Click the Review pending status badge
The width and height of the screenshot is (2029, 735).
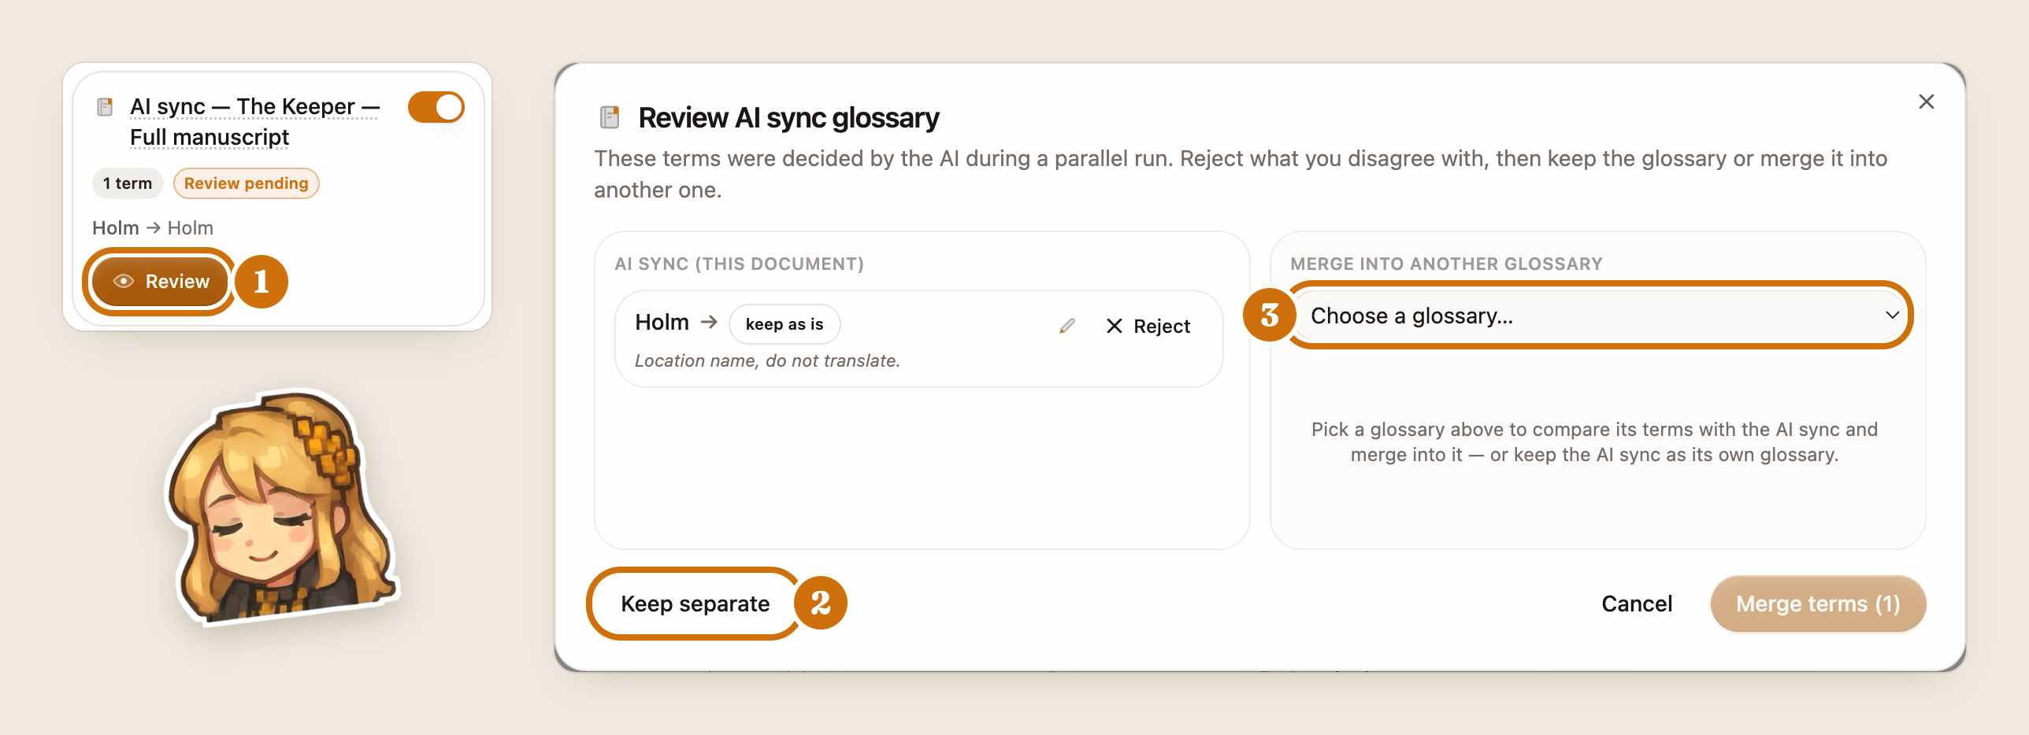(246, 183)
